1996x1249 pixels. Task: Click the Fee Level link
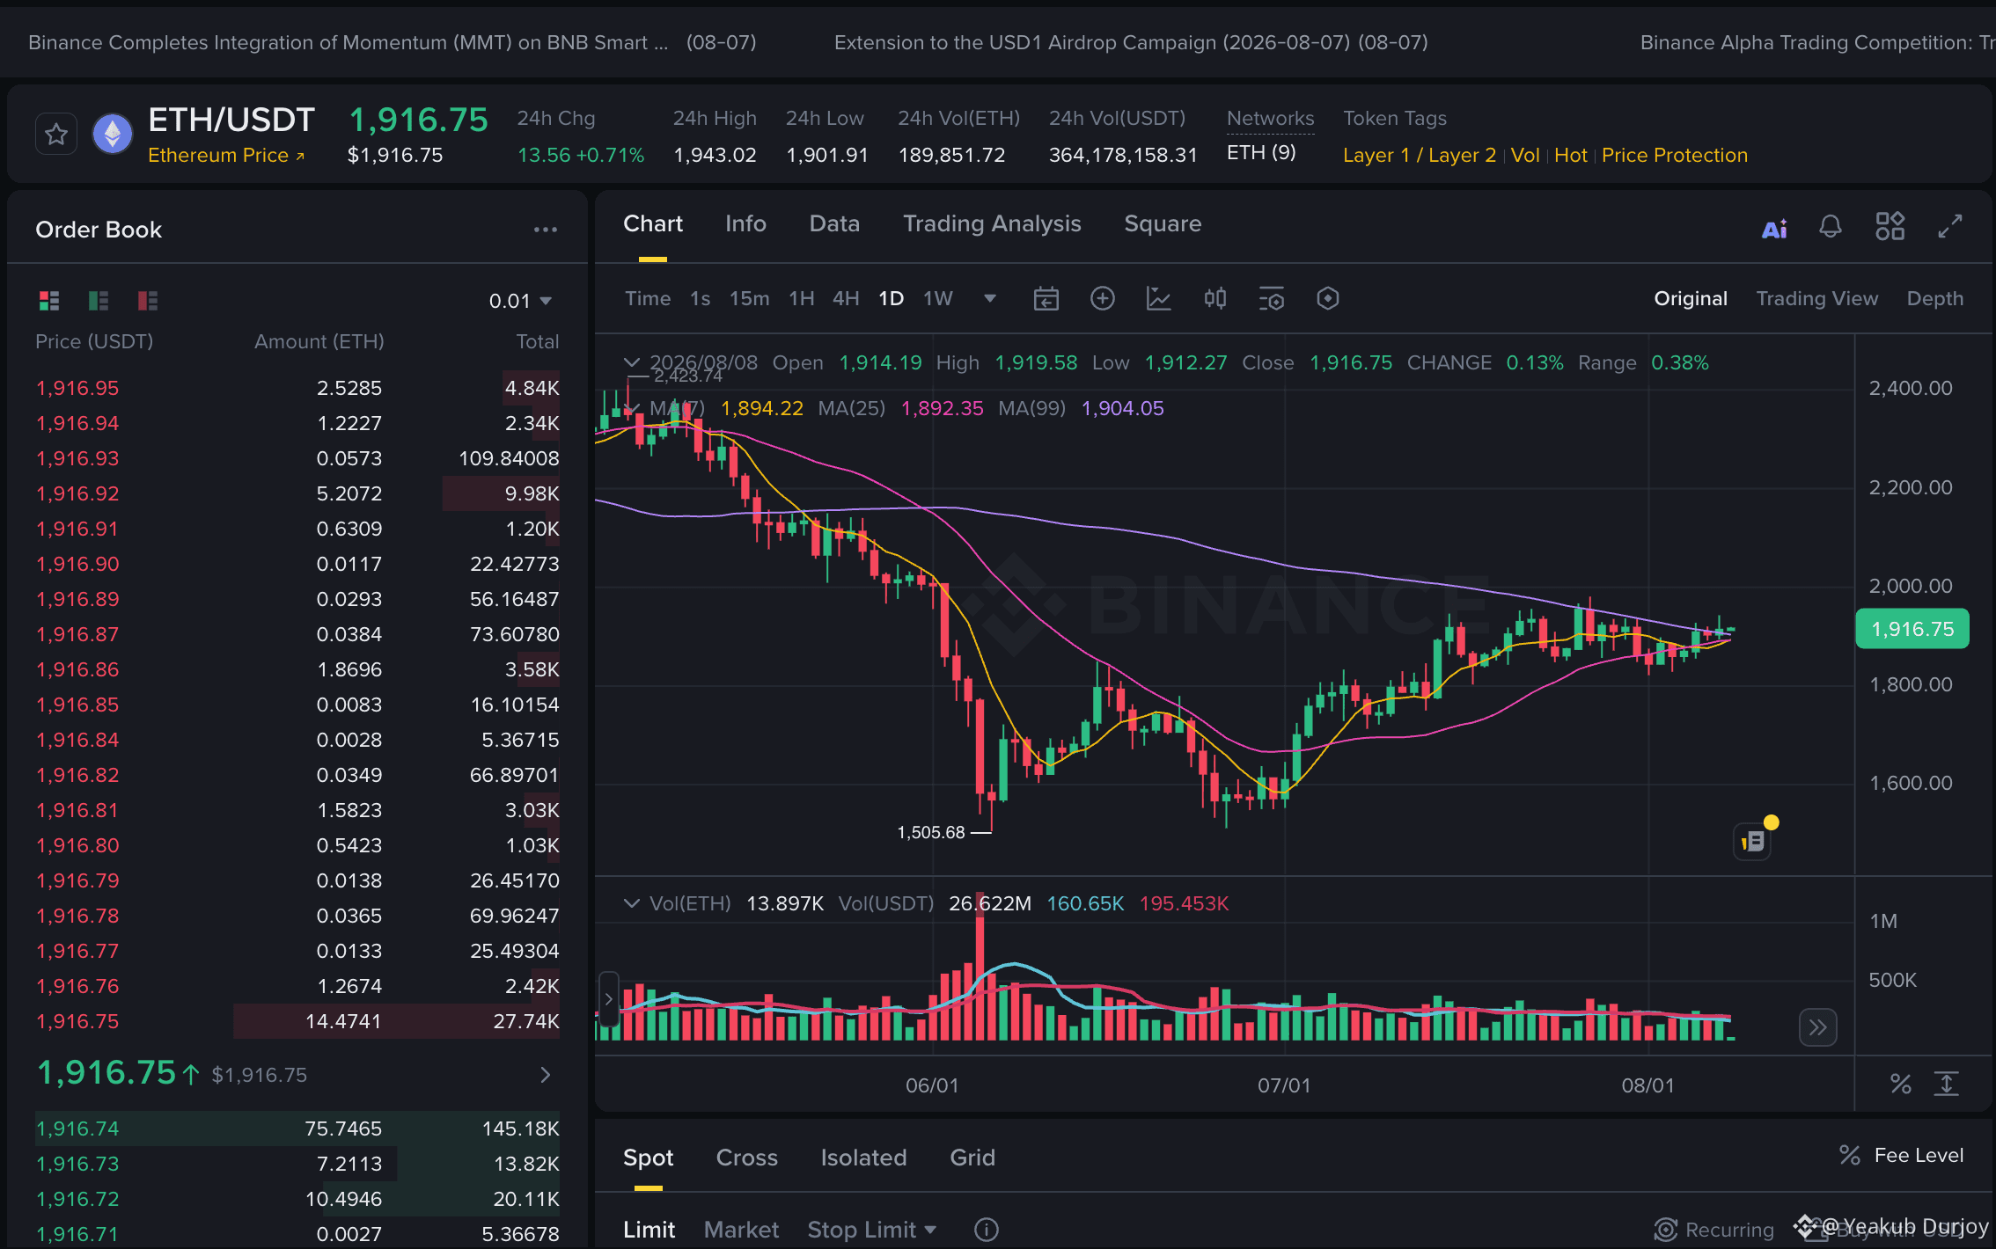pyautogui.click(x=1902, y=1155)
